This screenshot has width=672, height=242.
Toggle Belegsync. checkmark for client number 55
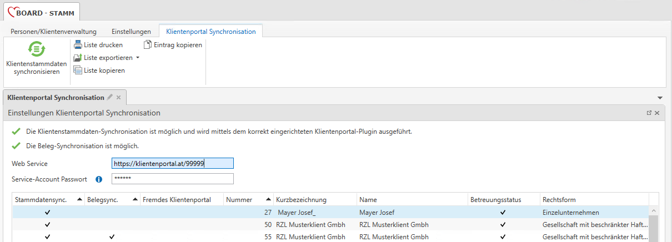tap(112, 237)
